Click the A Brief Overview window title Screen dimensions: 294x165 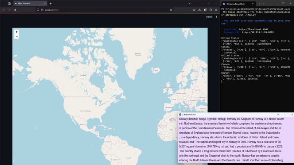[189, 115]
